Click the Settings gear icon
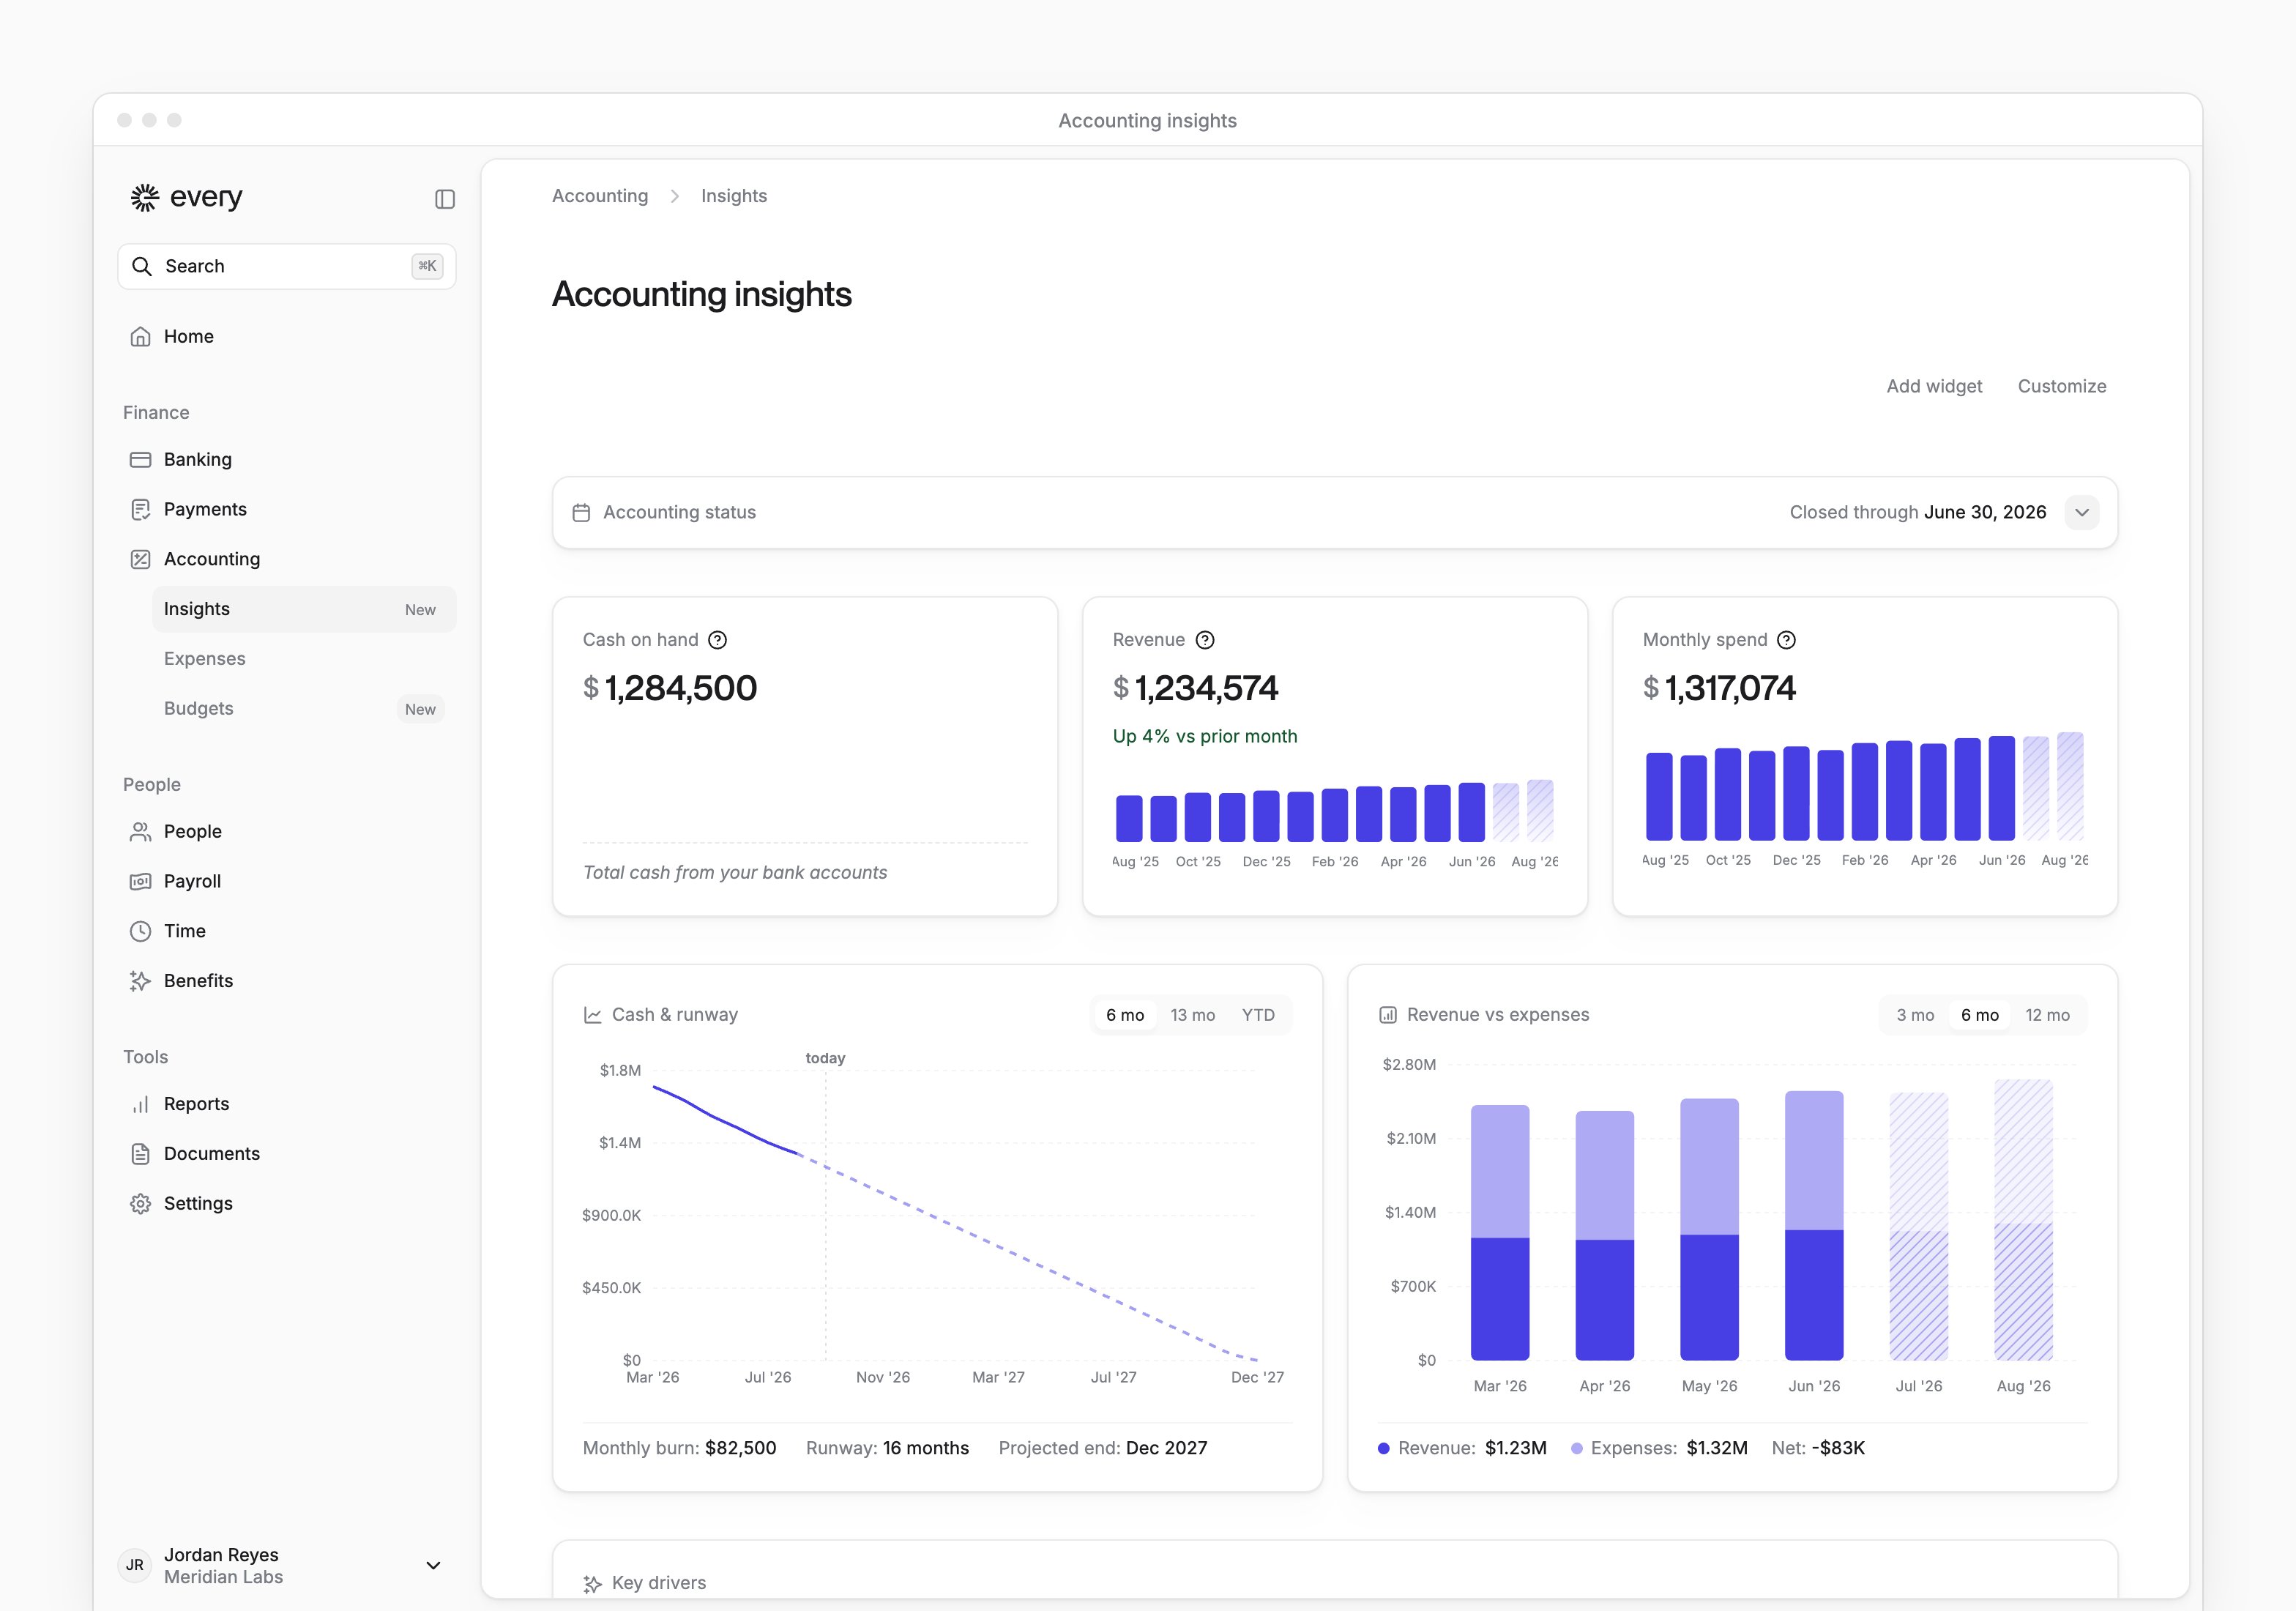The height and width of the screenshot is (1611, 2296). 141,1204
